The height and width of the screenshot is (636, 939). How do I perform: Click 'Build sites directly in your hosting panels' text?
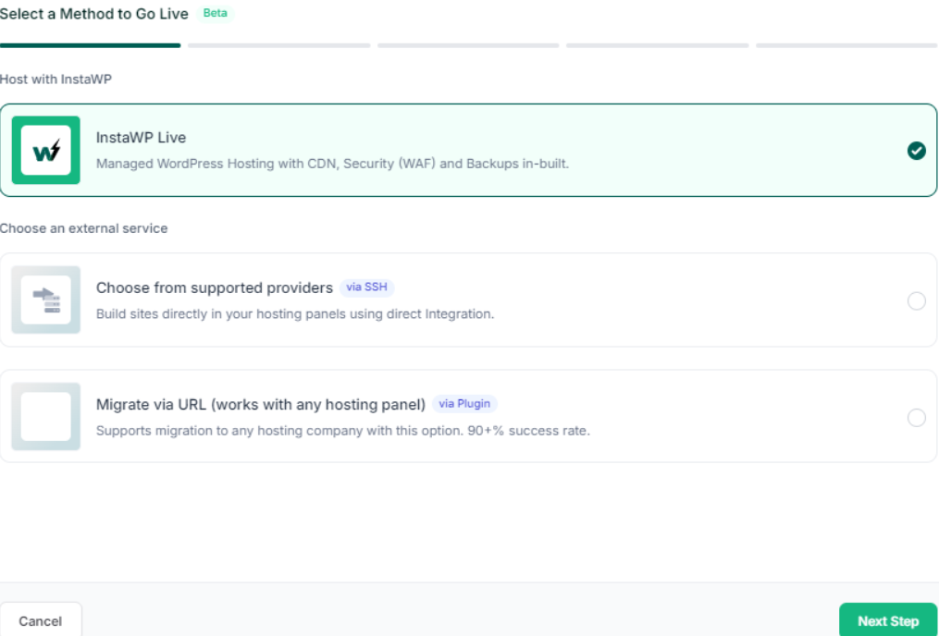click(x=295, y=313)
